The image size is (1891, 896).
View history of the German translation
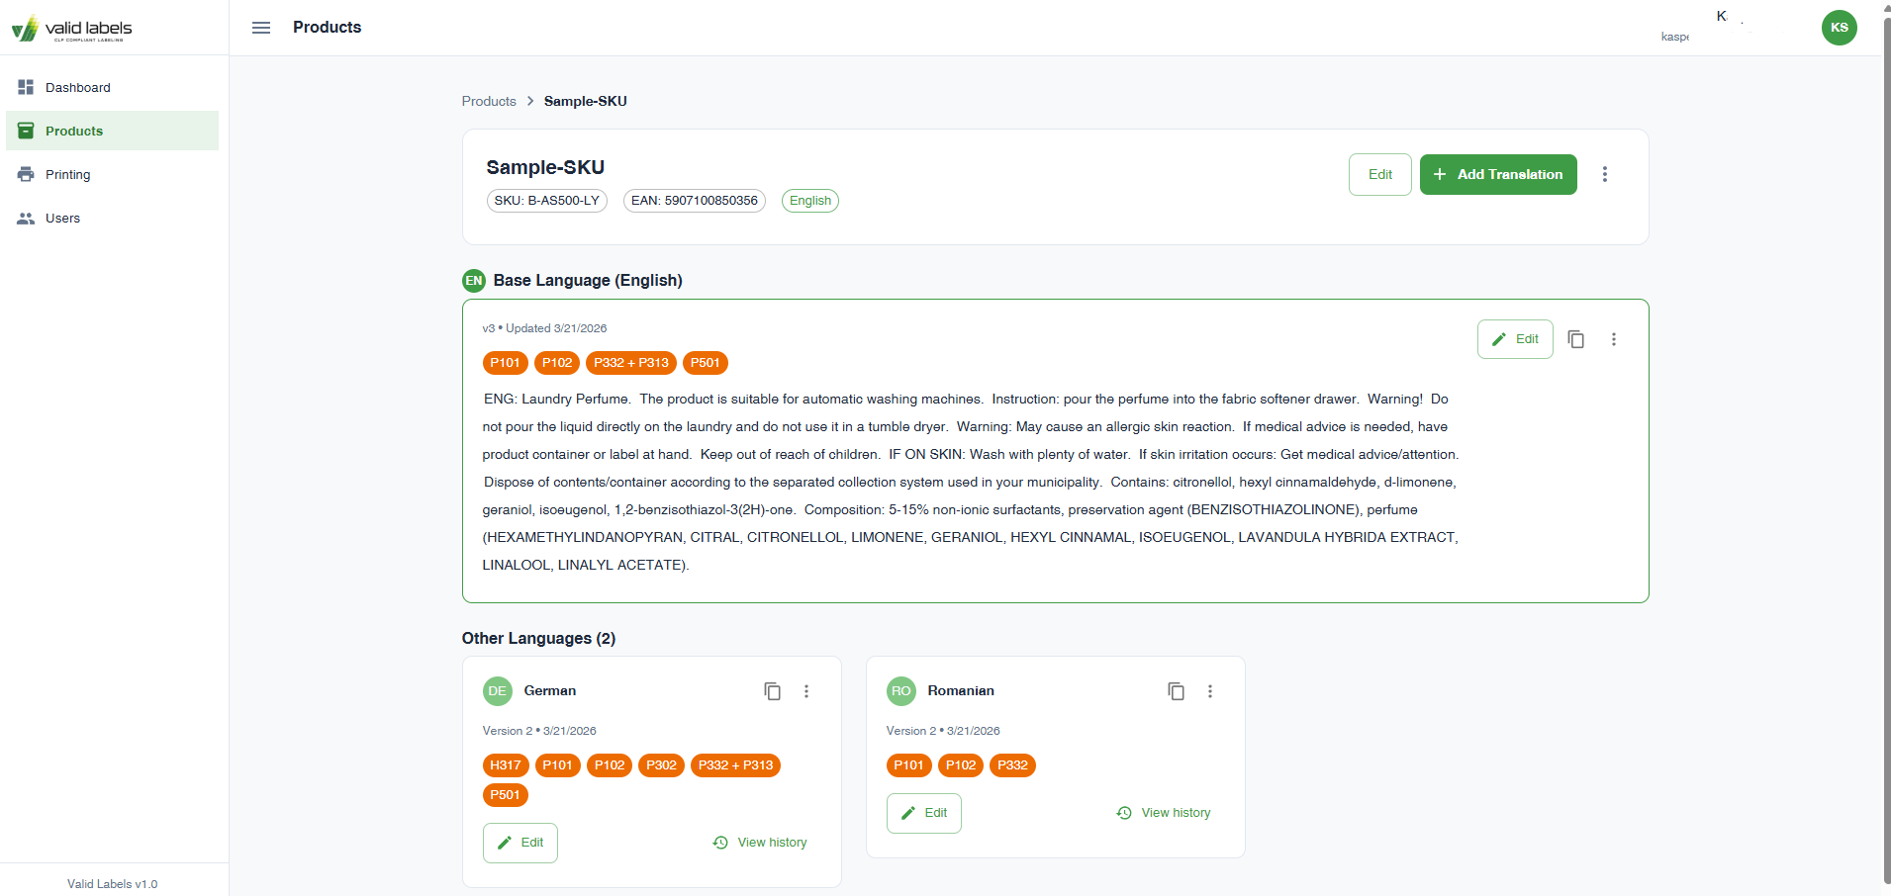pyautogui.click(x=760, y=842)
